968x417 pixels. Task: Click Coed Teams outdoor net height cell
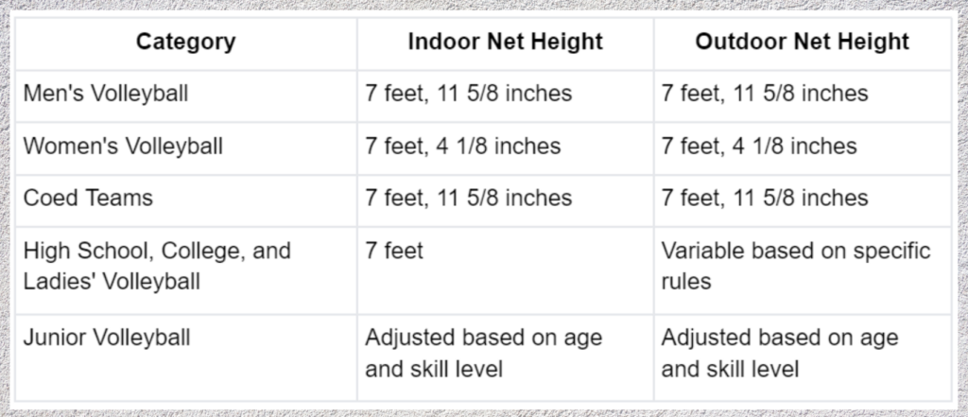802,200
